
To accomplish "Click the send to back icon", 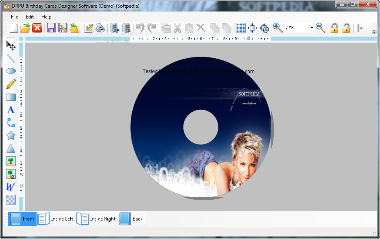I will (x=226, y=28).
